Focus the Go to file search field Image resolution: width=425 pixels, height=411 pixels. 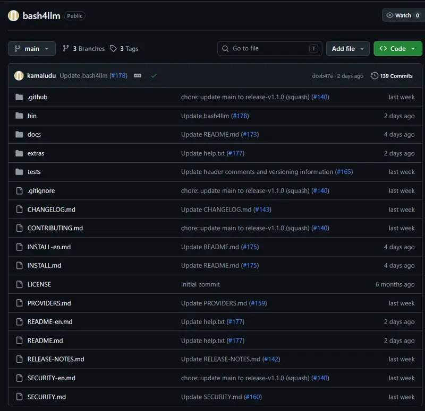point(270,49)
